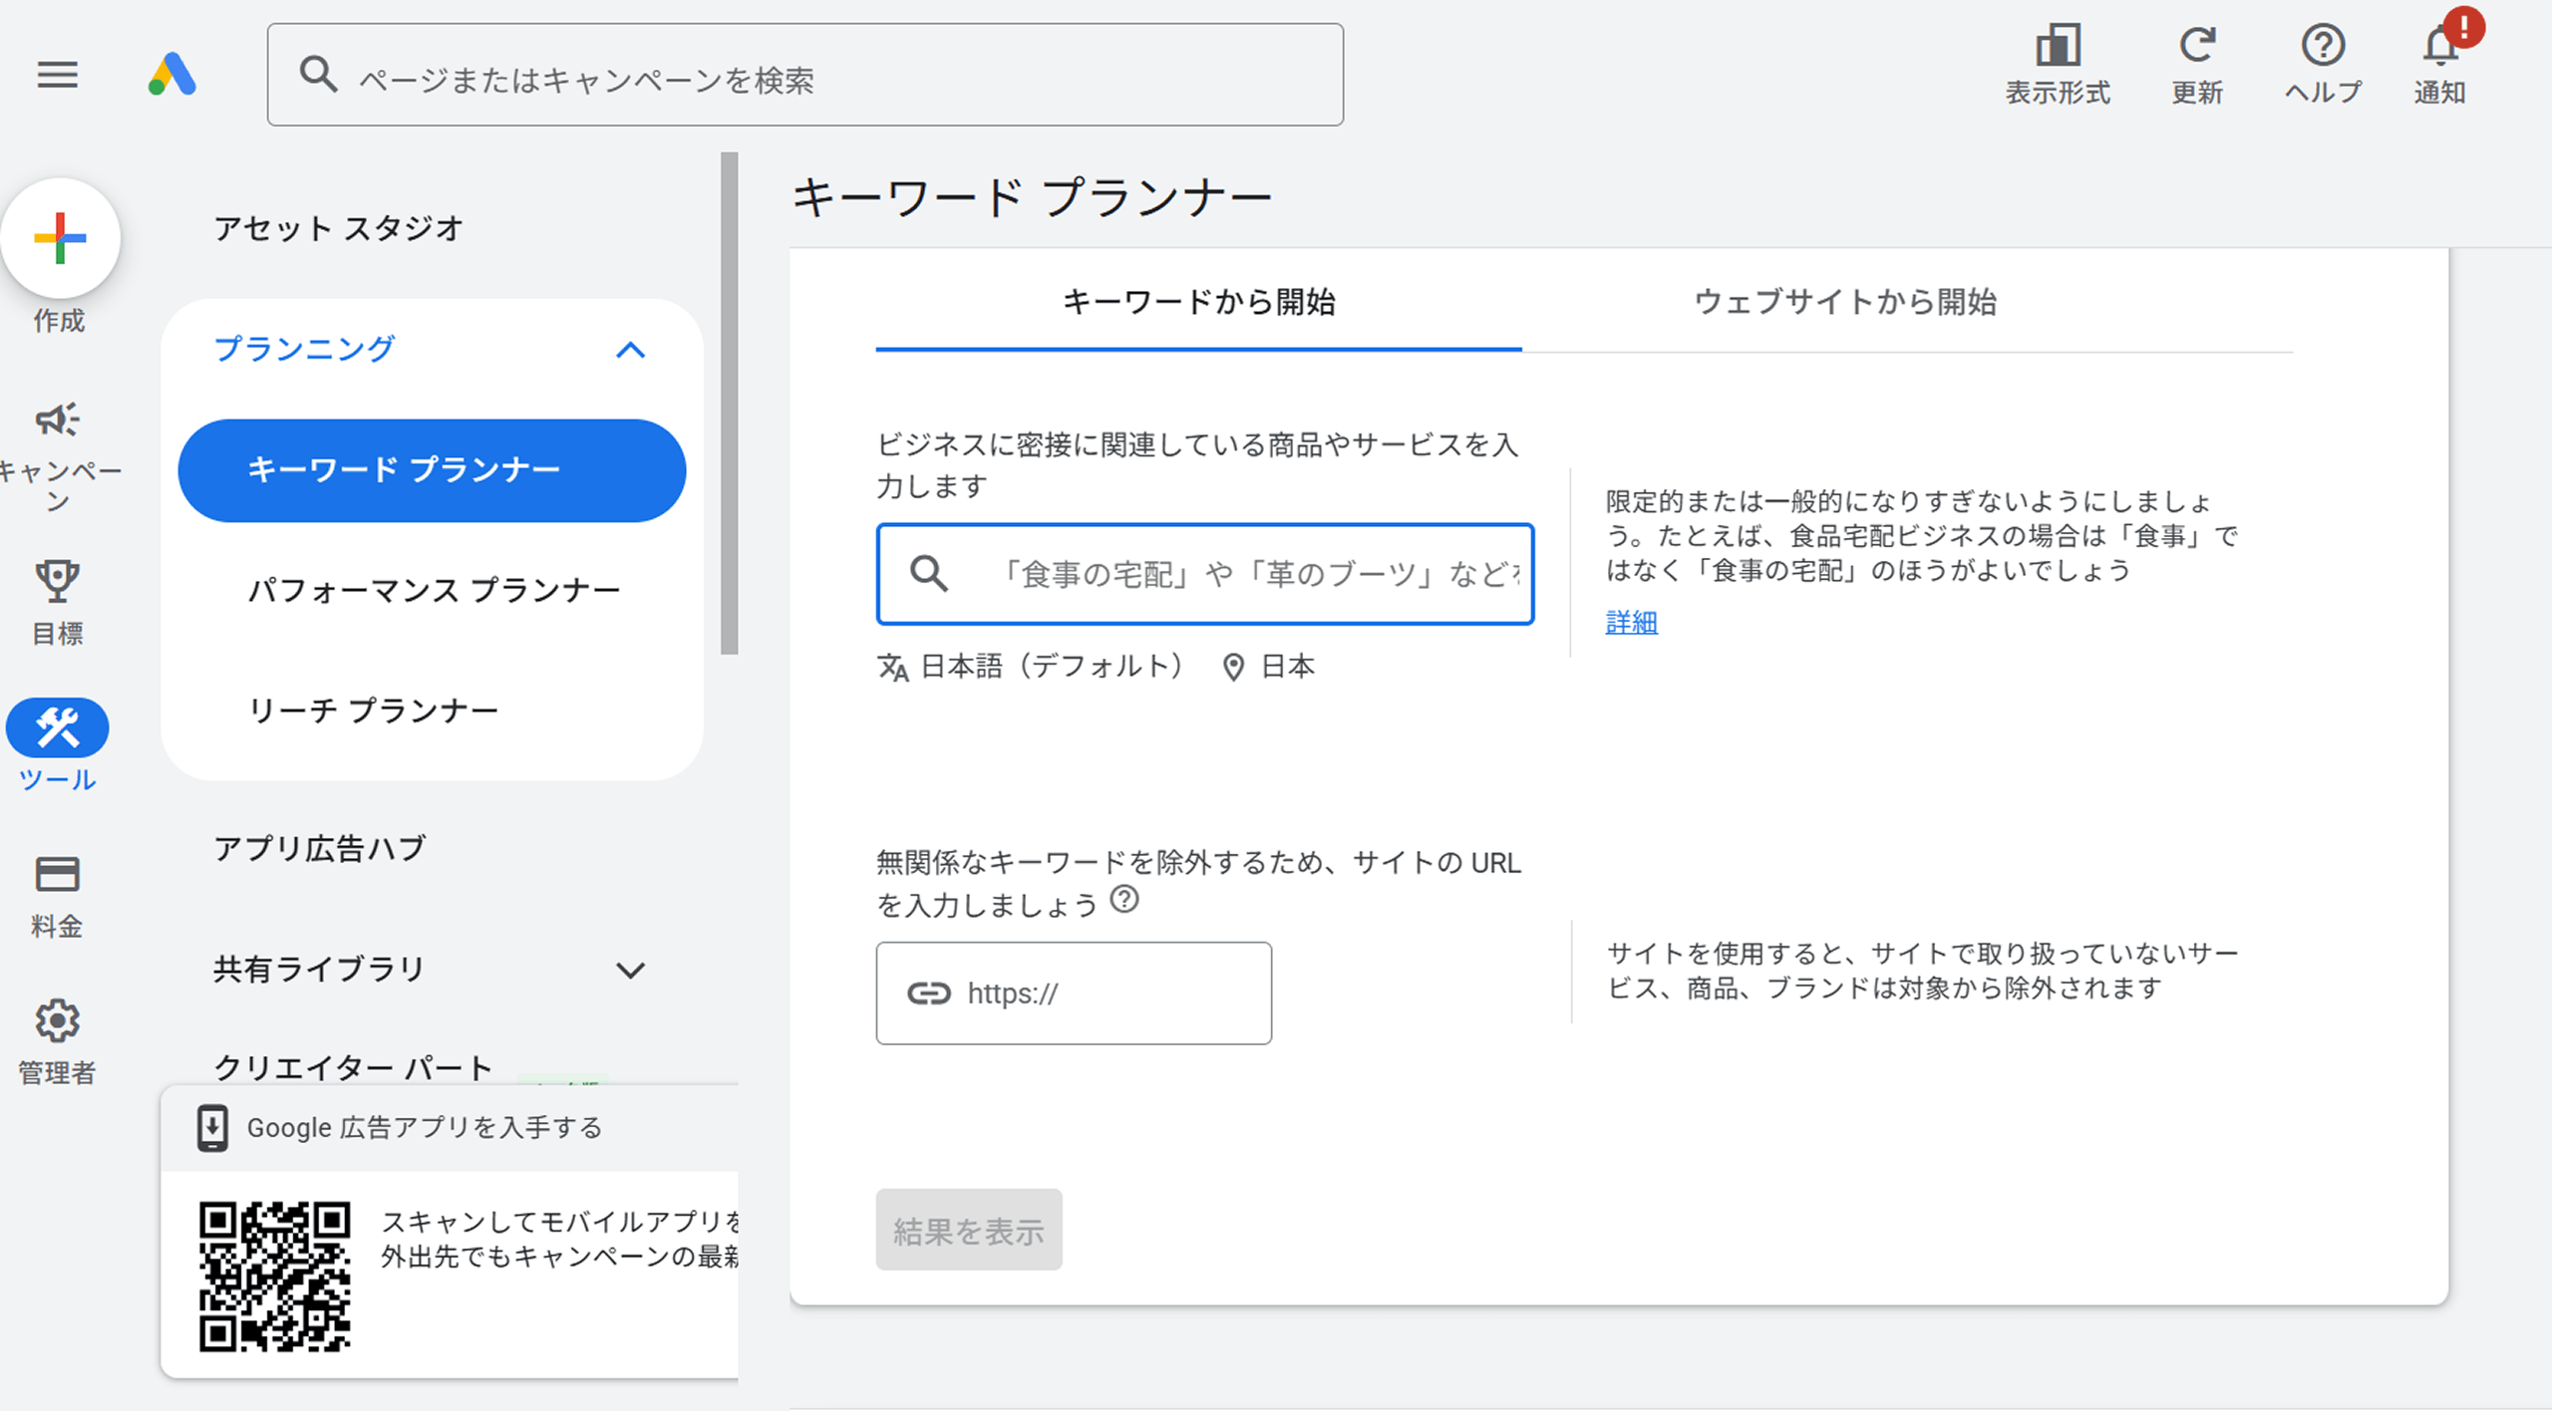Open the 目標 trophy icon
Viewport: 2552px width, 1411px height.
[x=57, y=581]
